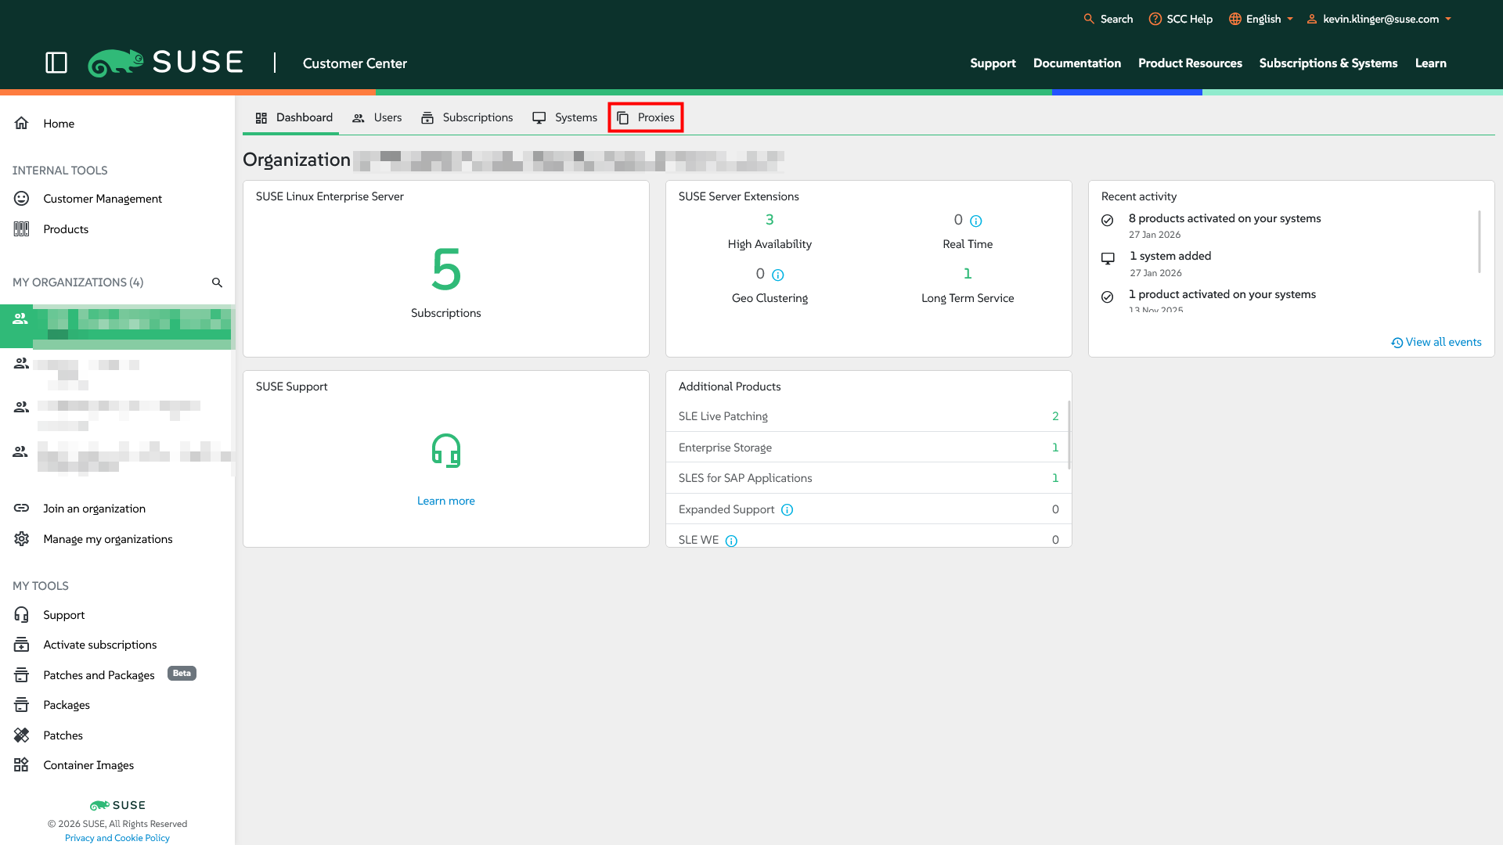Screen dimensions: 1503x845
Task: Open the Users tab
Action: pyautogui.click(x=377, y=117)
